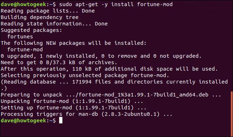The image size is (233, 137).
Task: Click 'man-db' in the processing triggers line
Action: click(88, 114)
